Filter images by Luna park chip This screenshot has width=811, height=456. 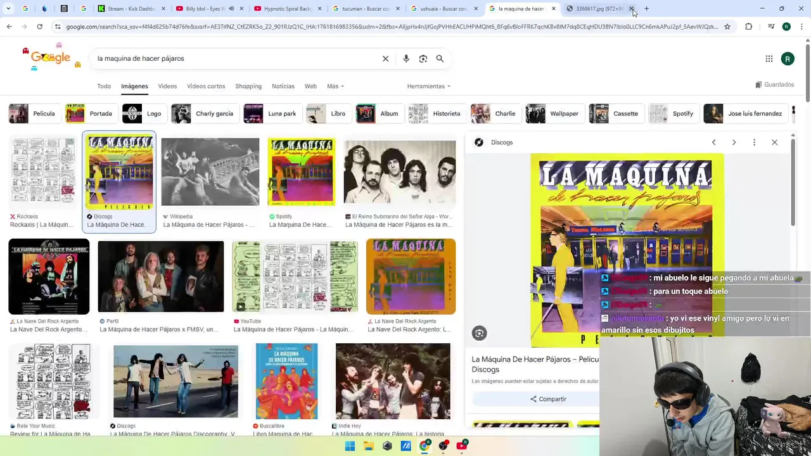tap(271, 113)
